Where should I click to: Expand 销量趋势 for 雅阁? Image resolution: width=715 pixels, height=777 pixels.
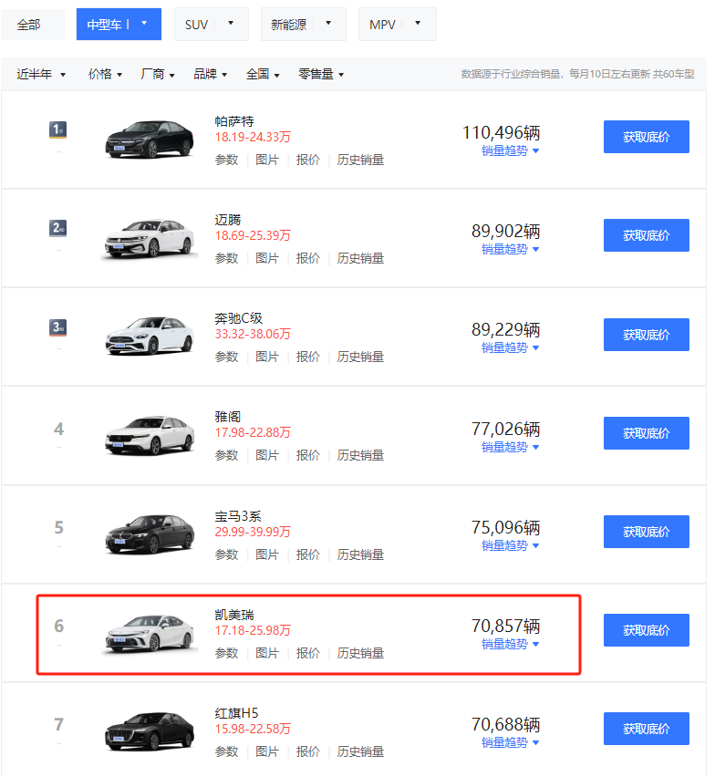(x=510, y=447)
